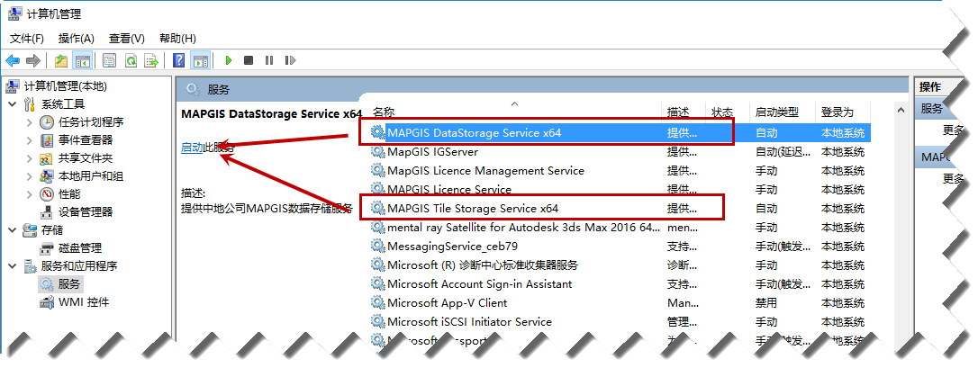Select MAPGIS Tile Storage Service x64 row
Image resolution: width=978 pixels, height=368 pixels.
[620, 208]
